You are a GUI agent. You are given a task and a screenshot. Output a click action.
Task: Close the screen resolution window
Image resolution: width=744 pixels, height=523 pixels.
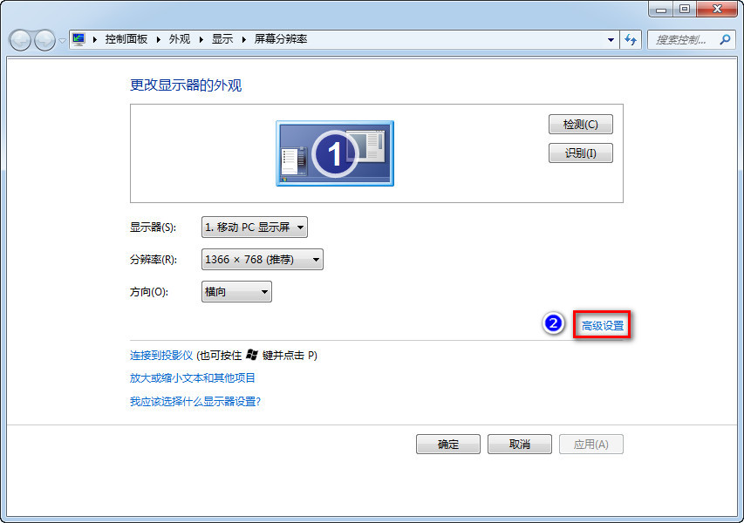(717, 9)
